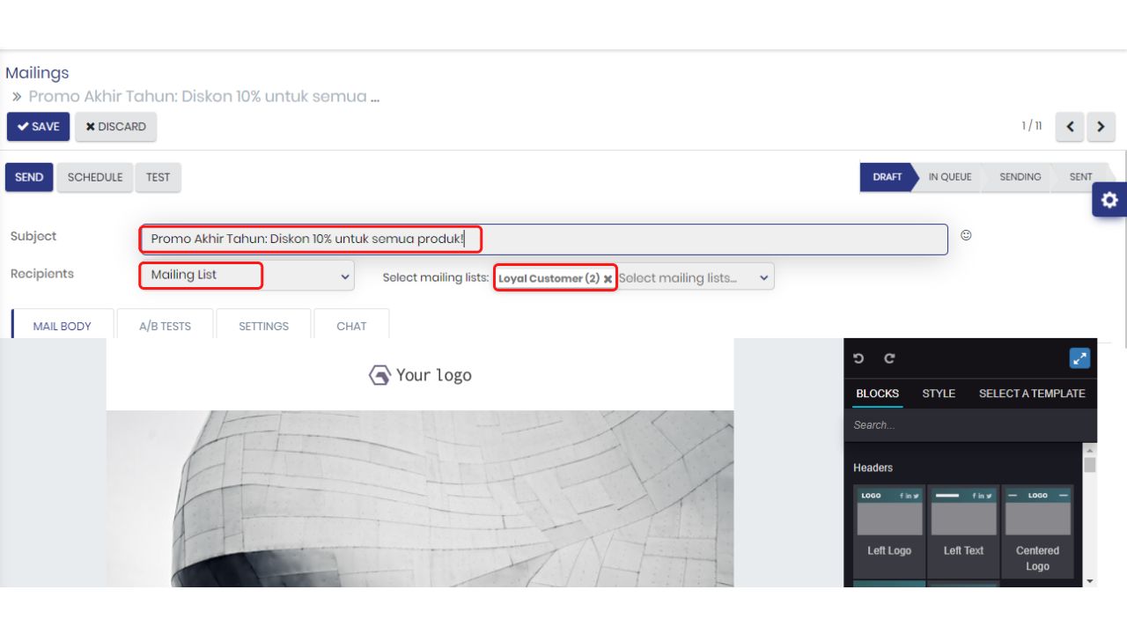Click the emoji smiley icon beside Subject

966,236
